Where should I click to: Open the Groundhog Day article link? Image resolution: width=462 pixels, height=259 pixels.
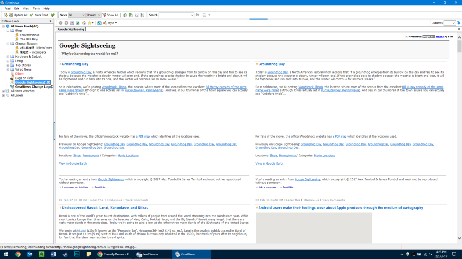[75, 64]
